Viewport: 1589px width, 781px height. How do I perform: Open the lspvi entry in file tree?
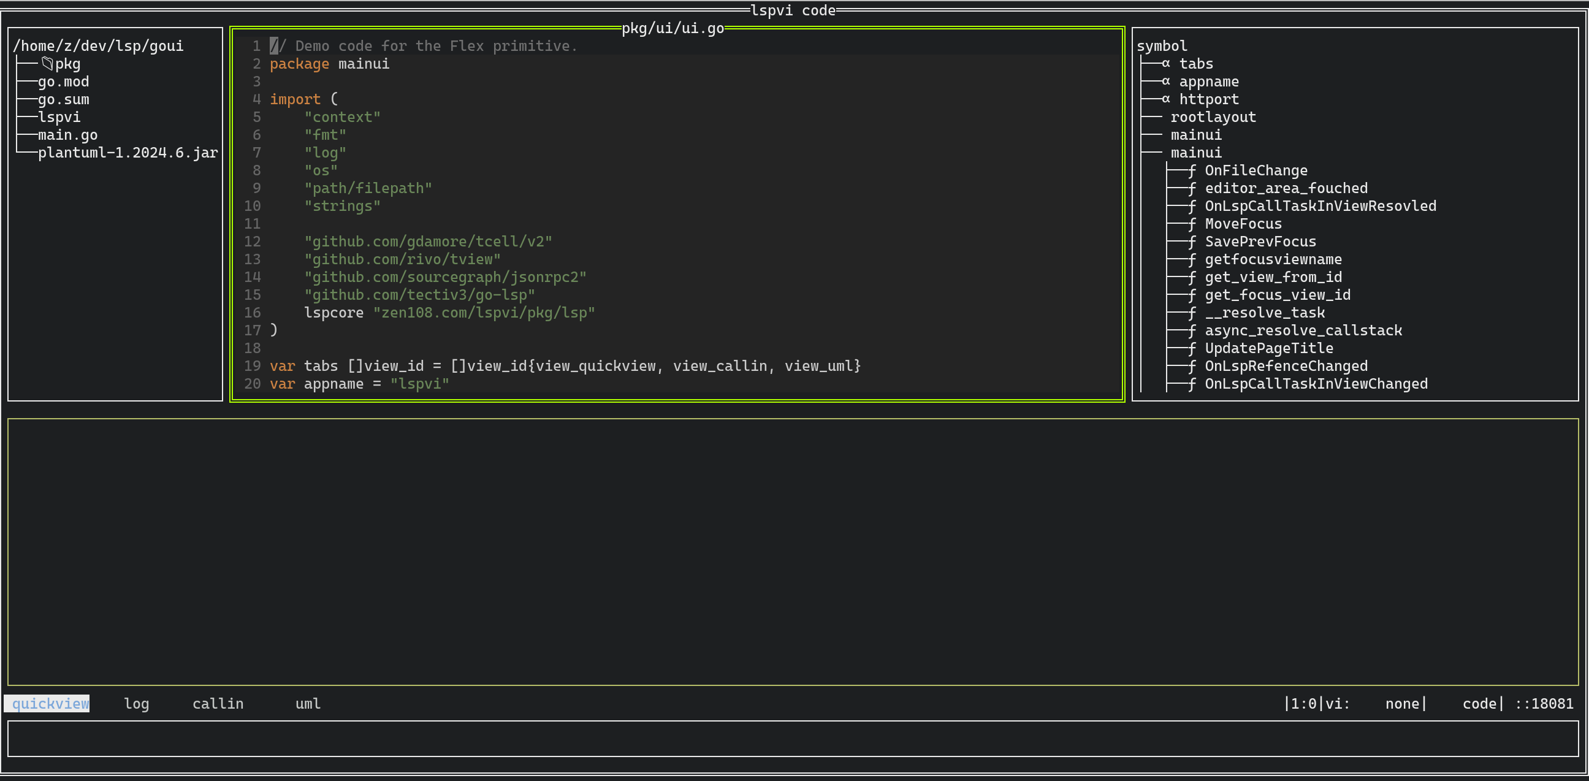click(x=59, y=117)
